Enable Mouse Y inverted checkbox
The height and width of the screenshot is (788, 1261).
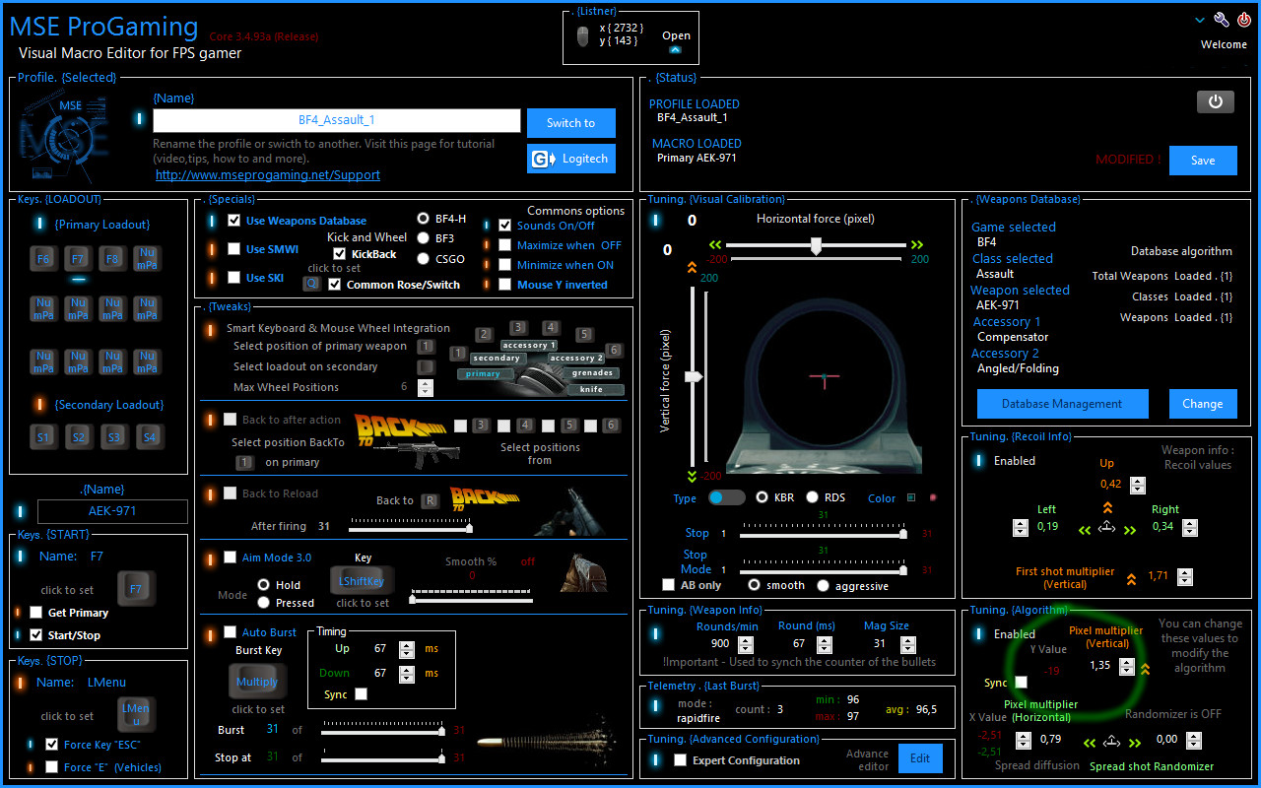pyautogui.click(x=505, y=285)
